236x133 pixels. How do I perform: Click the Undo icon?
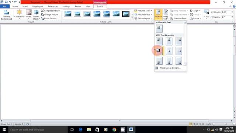(x=10, y=2)
